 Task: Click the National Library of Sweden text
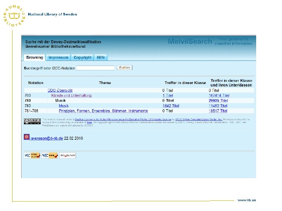(x=52, y=14)
